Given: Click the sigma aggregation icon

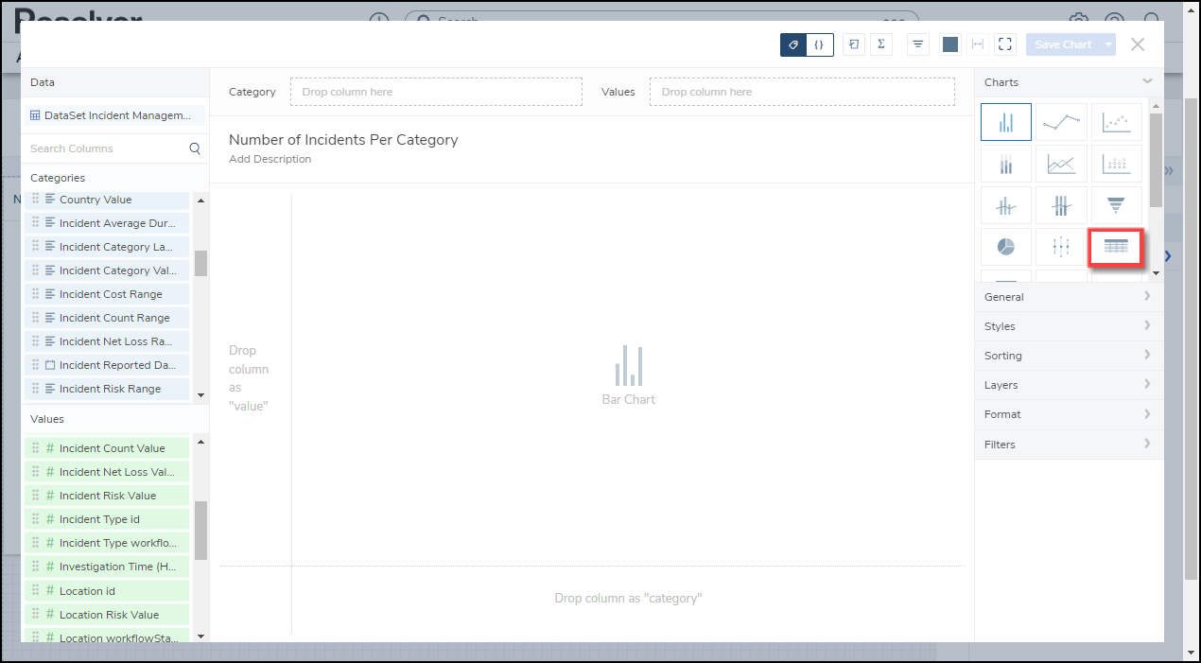Looking at the screenshot, I should pyautogui.click(x=880, y=44).
